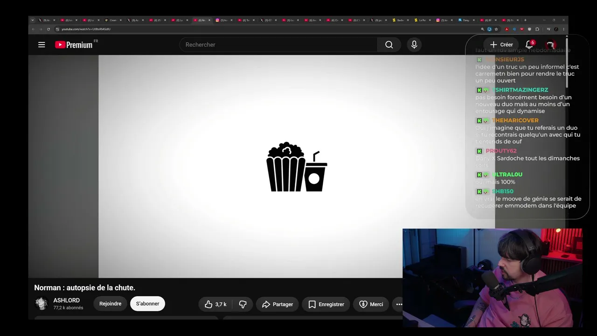Open the Adobe Acrobat extension icon
This screenshot has width=597, height=336.
[507, 29]
